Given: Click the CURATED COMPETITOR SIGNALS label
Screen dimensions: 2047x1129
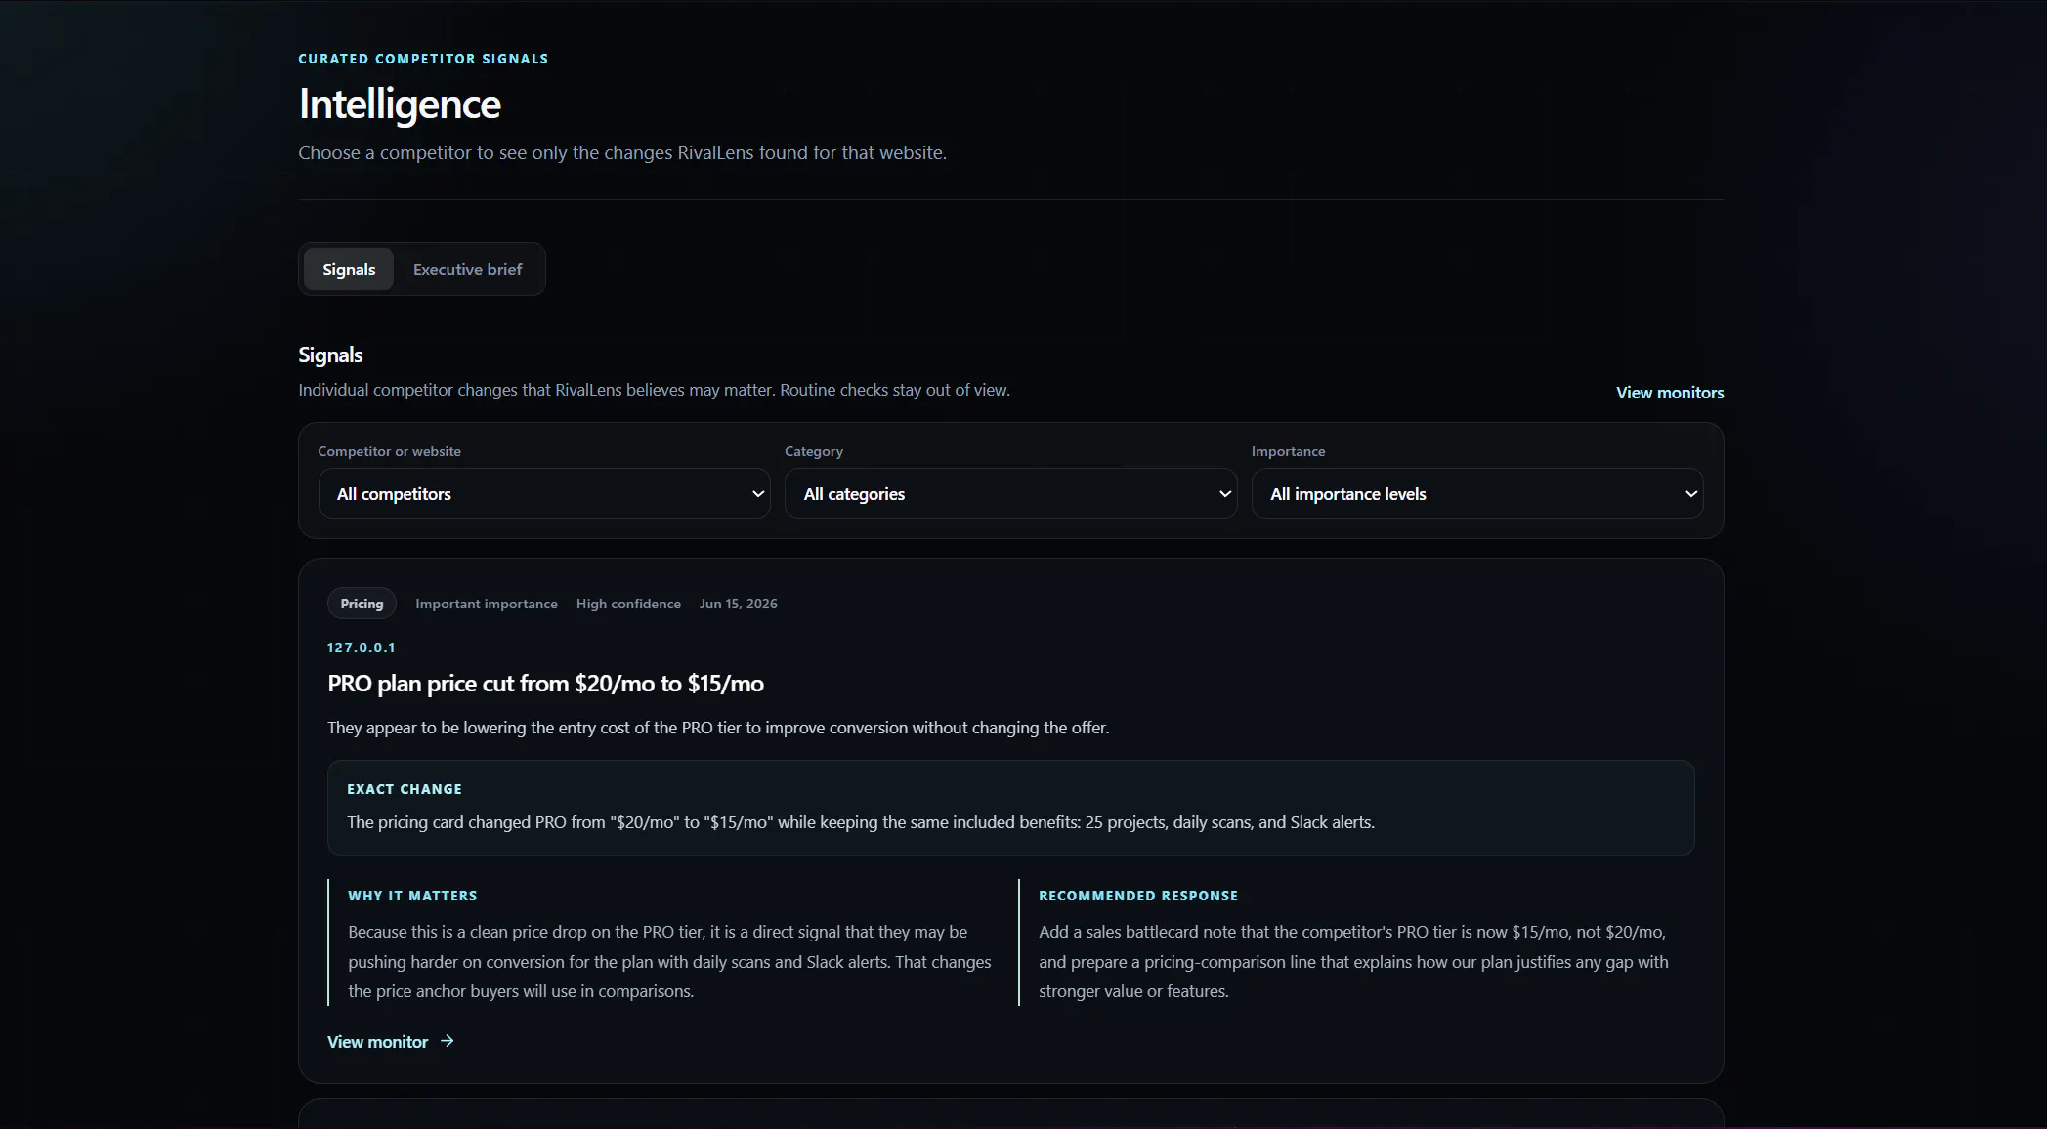Looking at the screenshot, I should pyautogui.click(x=423, y=59).
